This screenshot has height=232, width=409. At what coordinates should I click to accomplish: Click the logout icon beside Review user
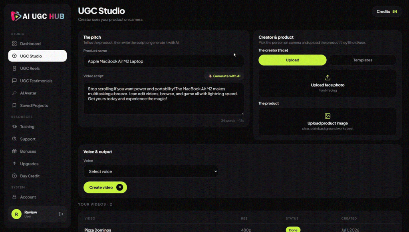[x=61, y=214]
